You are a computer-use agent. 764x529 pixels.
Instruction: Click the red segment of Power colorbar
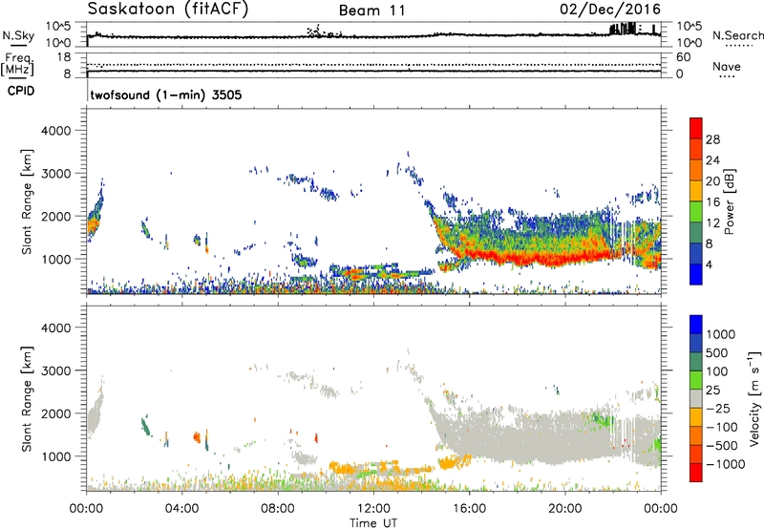(x=696, y=128)
